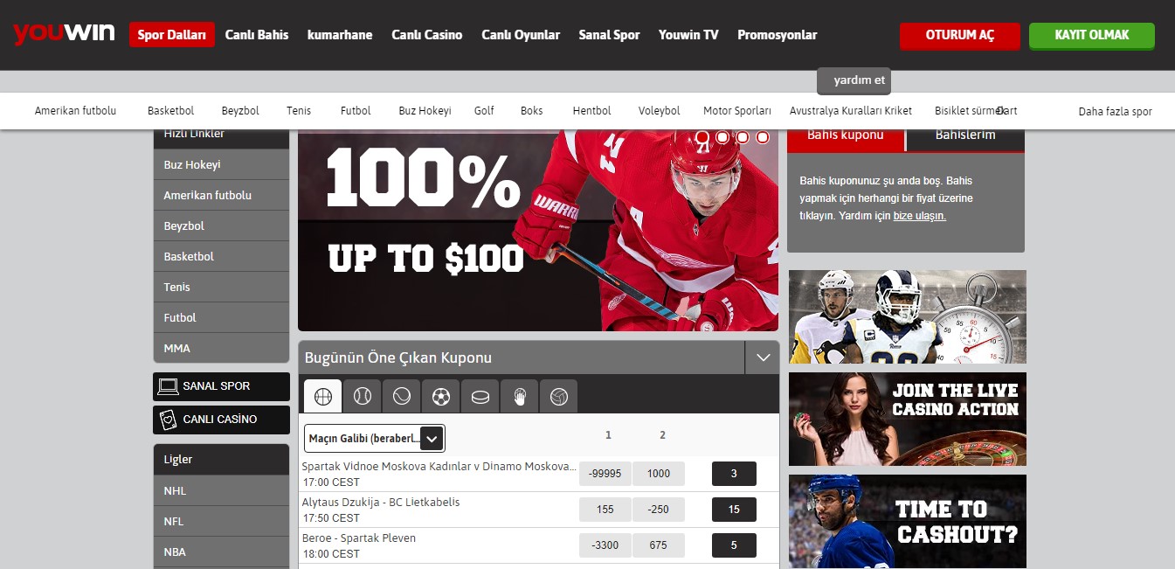The image size is (1175, 569).
Task: Select the baseball icon tab in featured coupon
Action: [363, 397]
